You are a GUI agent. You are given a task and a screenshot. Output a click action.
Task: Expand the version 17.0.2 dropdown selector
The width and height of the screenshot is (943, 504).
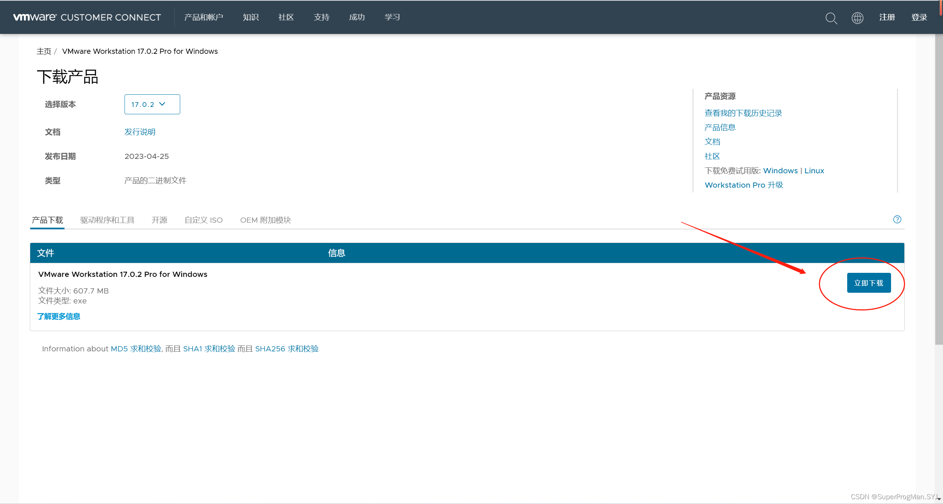(151, 104)
